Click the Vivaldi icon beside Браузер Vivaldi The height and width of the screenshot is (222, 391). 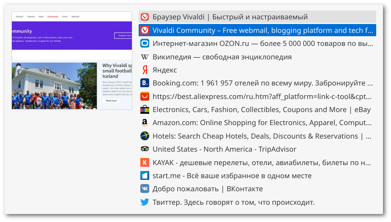pos(145,17)
